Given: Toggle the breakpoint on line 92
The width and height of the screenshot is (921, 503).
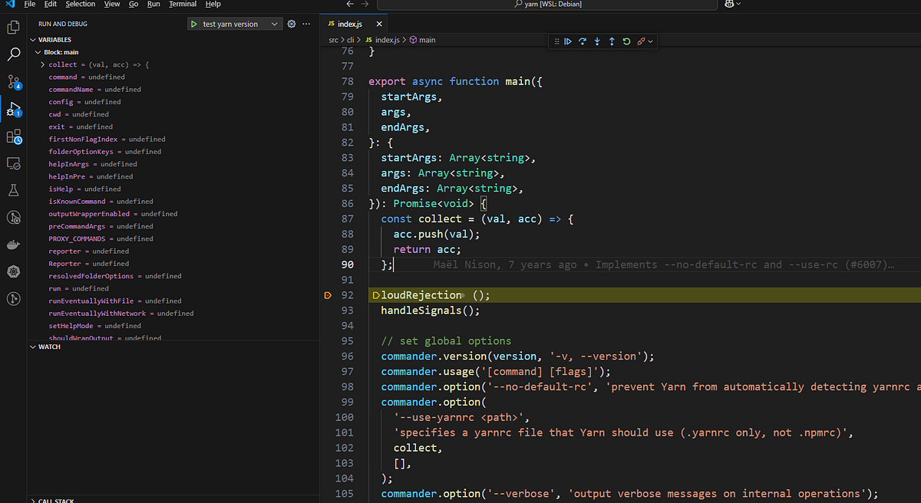Looking at the screenshot, I should pyautogui.click(x=328, y=294).
